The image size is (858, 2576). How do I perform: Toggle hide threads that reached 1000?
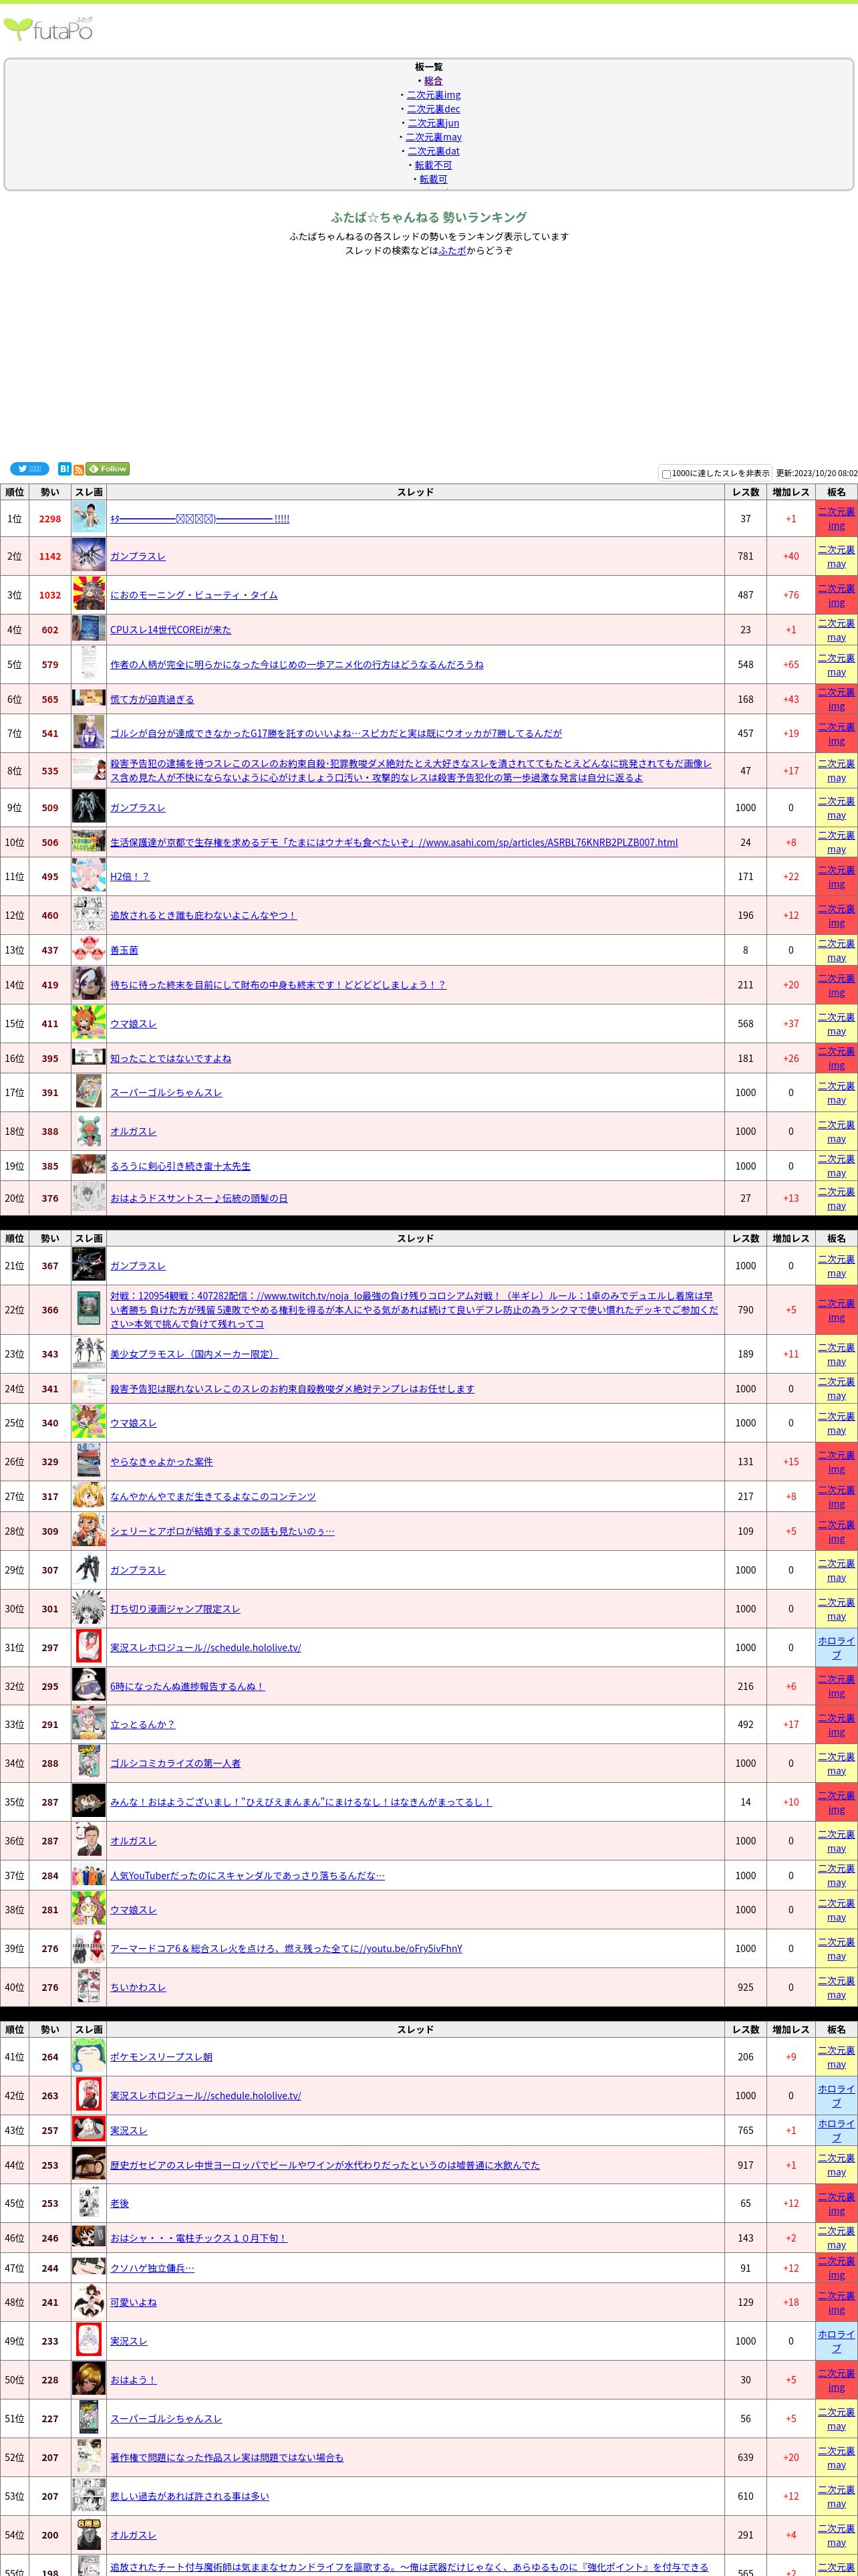point(666,474)
